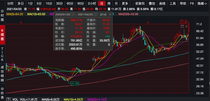
Task: Toggle 前复权 price adjustment
Action: click(140, 4)
